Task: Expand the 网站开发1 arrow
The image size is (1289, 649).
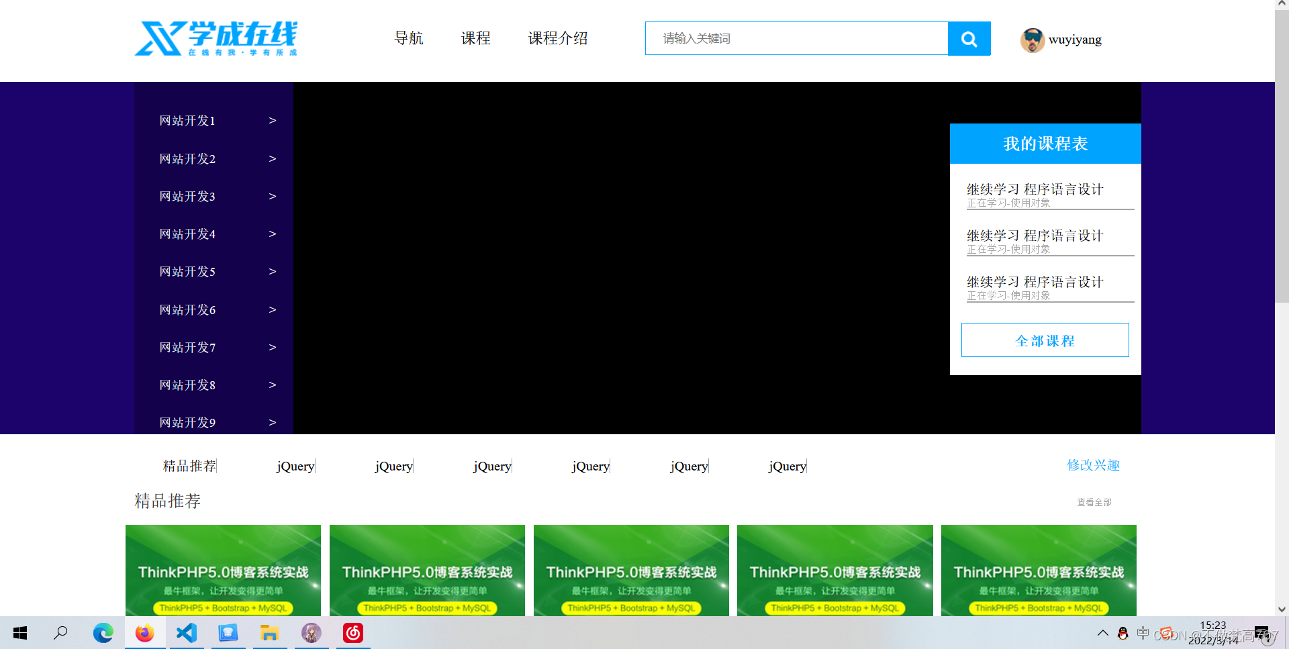Action: coord(273,121)
